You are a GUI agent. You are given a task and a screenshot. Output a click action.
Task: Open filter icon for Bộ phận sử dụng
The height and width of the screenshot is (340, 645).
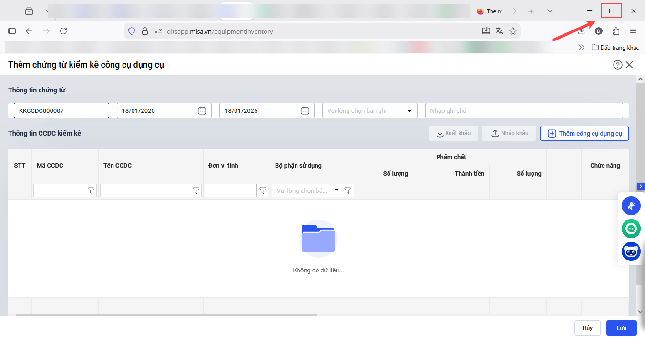[348, 190]
